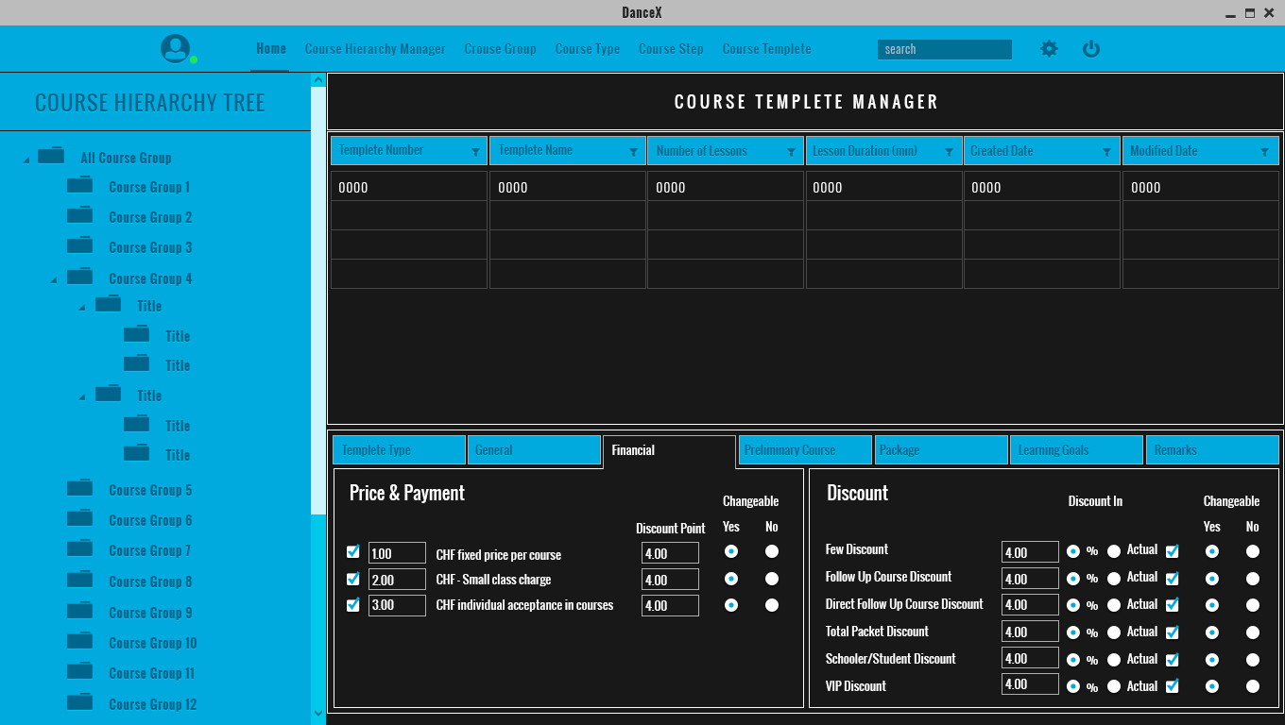Select the % radio for Few Discount

point(1073,551)
